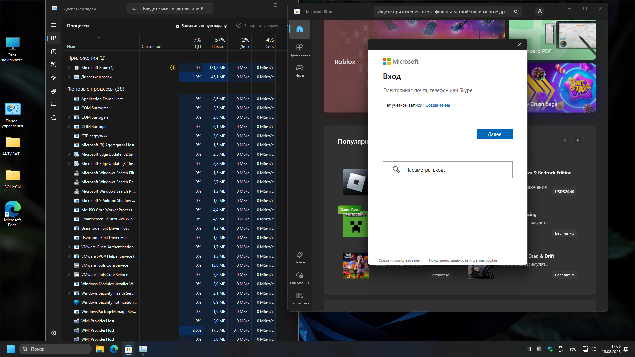Open Roblox game thumbnail in Store list

[x=356, y=182]
